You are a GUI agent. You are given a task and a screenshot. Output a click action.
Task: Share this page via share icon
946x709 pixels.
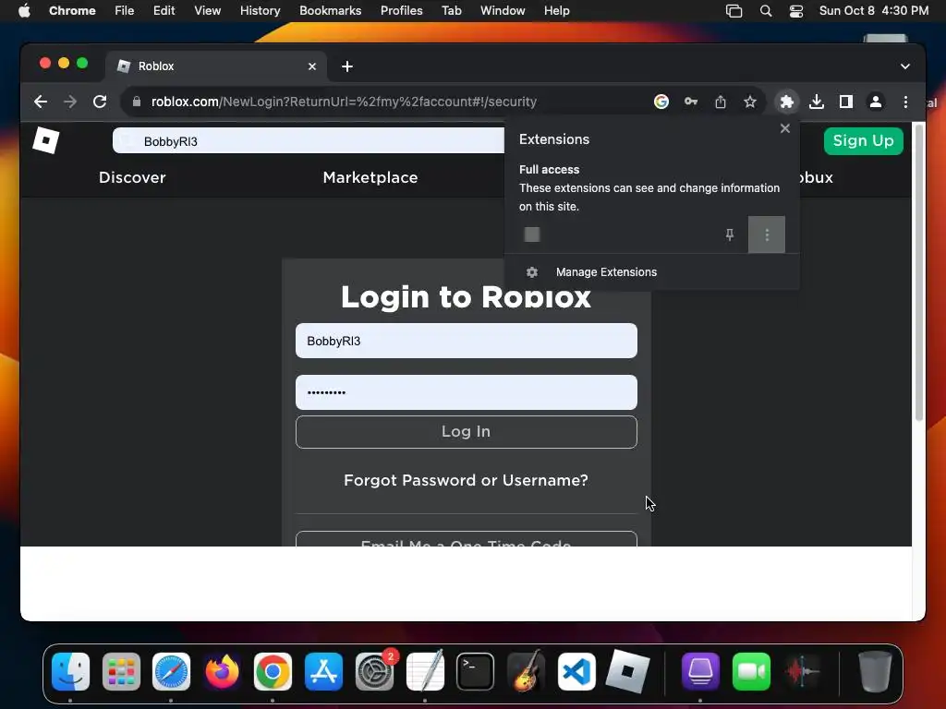(x=721, y=102)
